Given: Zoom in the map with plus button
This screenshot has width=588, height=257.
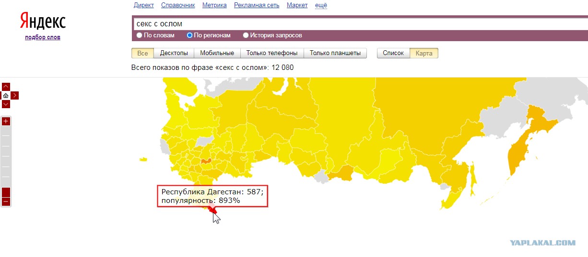Looking at the screenshot, I should pos(6,121).
